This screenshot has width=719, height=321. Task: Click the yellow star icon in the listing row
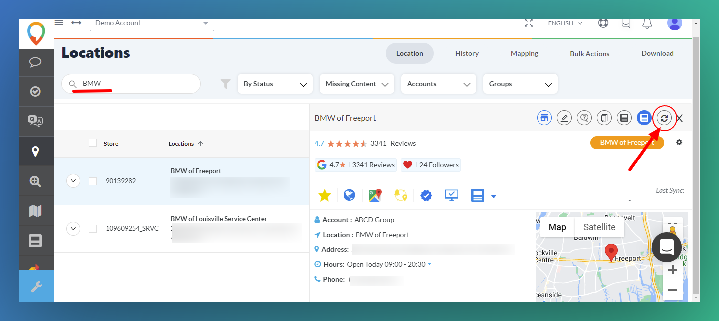(325, 196)
